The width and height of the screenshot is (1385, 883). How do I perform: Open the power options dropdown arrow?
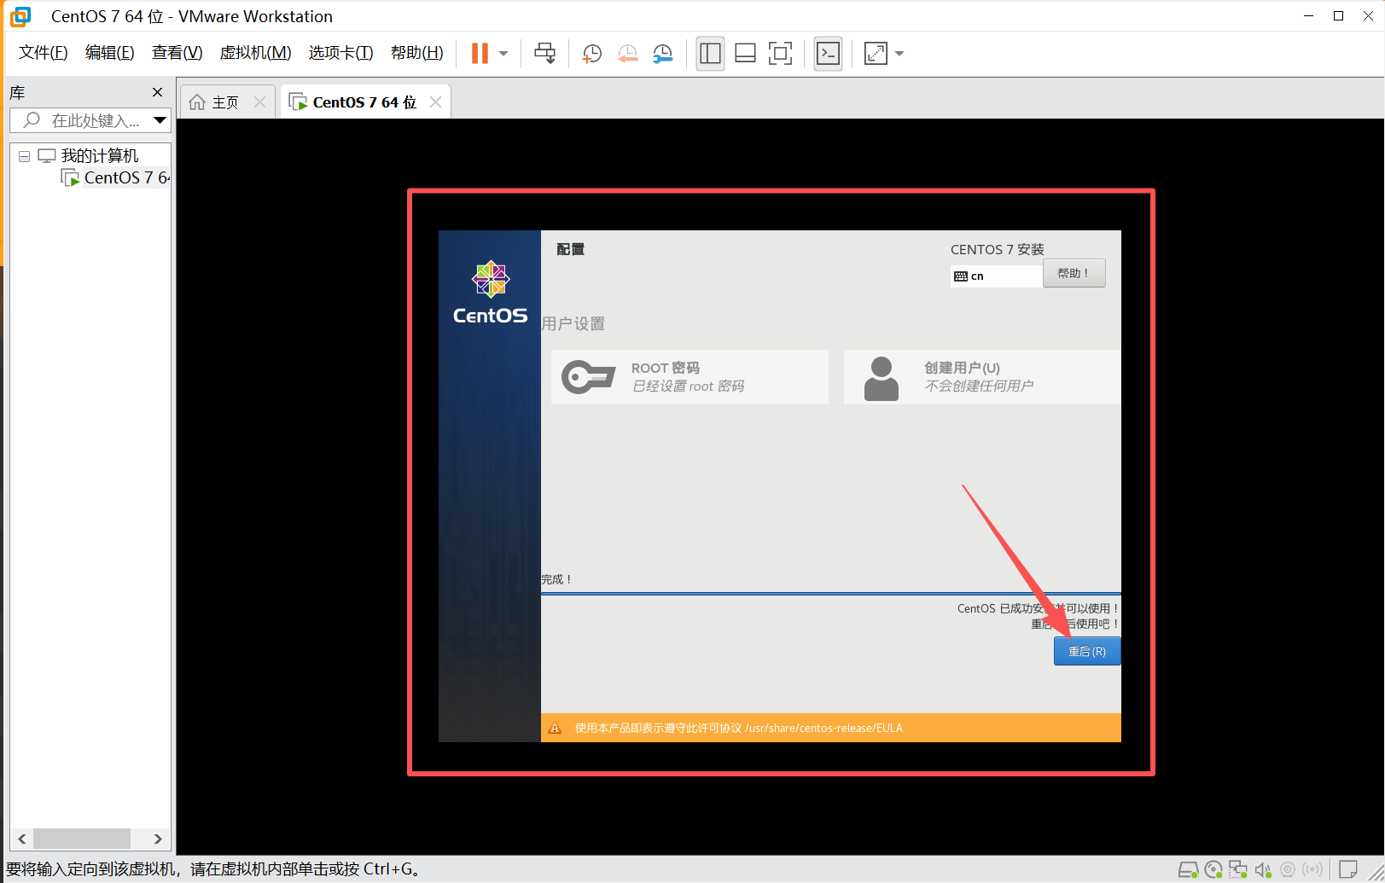503,54
